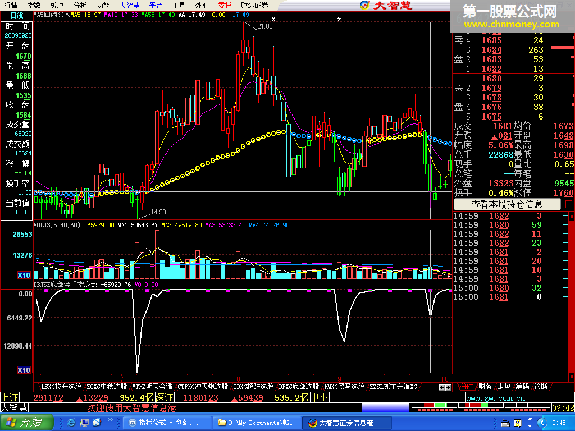Launch Internet Explorer from quick launch

coord(71,423)
